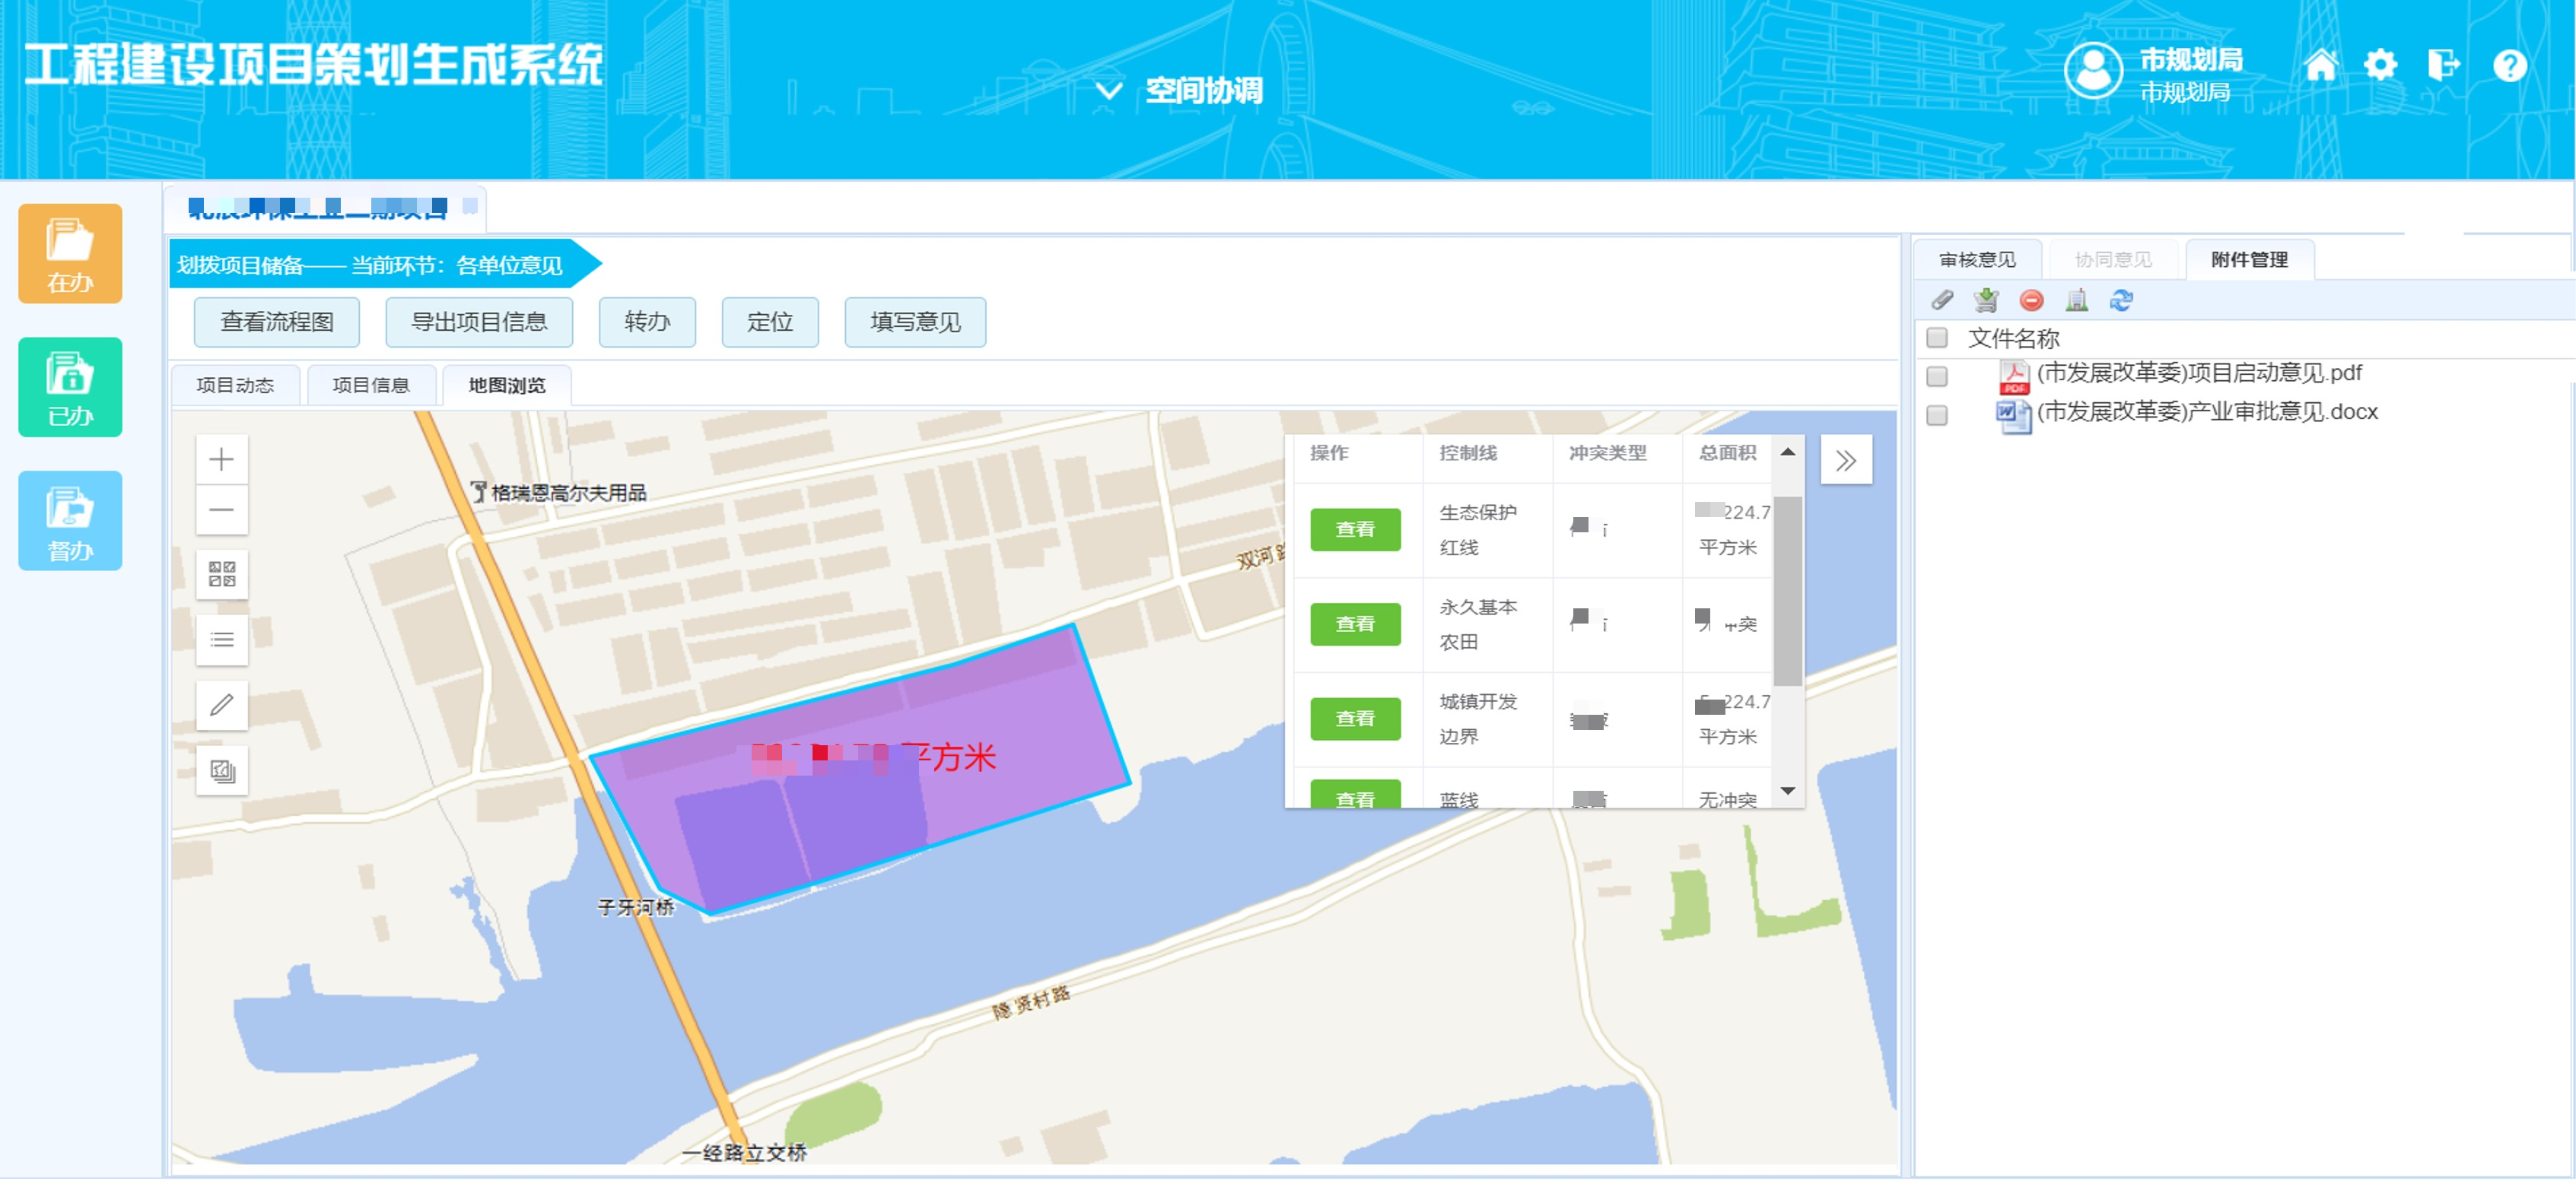This screenshot has width=2576, height=1187.
Task: Click the map zoom in plus button
Action: (x=221, y=461)
